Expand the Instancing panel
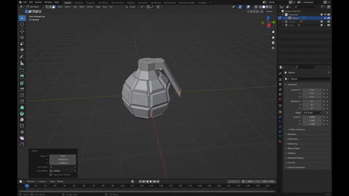The image size is (349, 196). (292, 144)
